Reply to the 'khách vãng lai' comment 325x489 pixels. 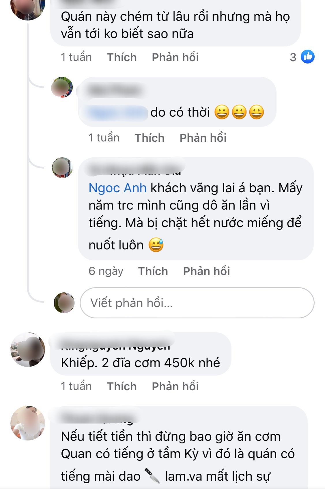click(x=206, y=271)
